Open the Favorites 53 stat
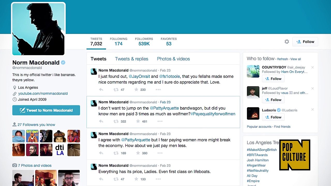This screenshot has height=186, width=331. point(169,42)
